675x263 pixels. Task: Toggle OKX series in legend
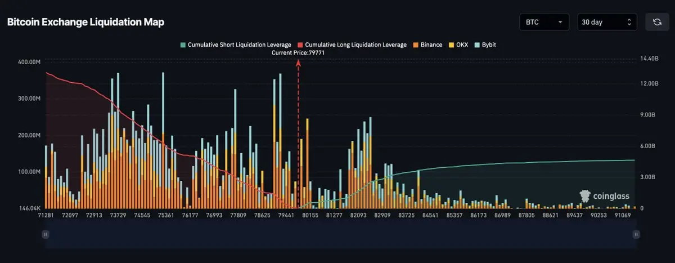(458, 44)
